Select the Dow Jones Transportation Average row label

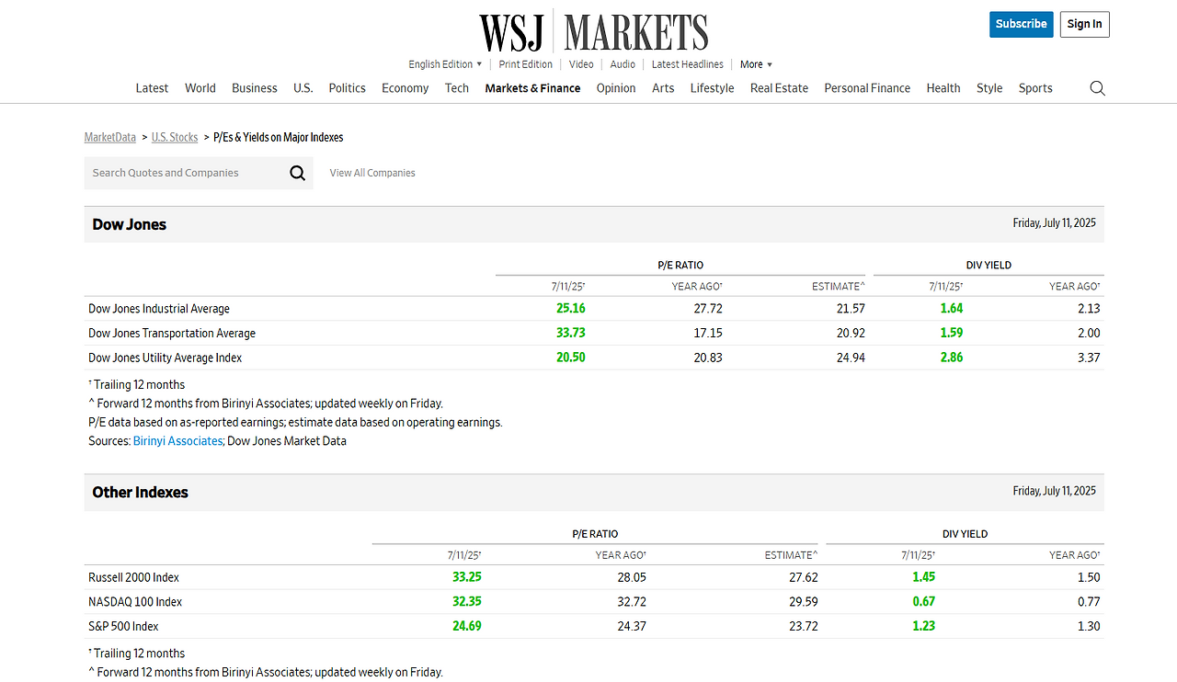pos(172,334)
